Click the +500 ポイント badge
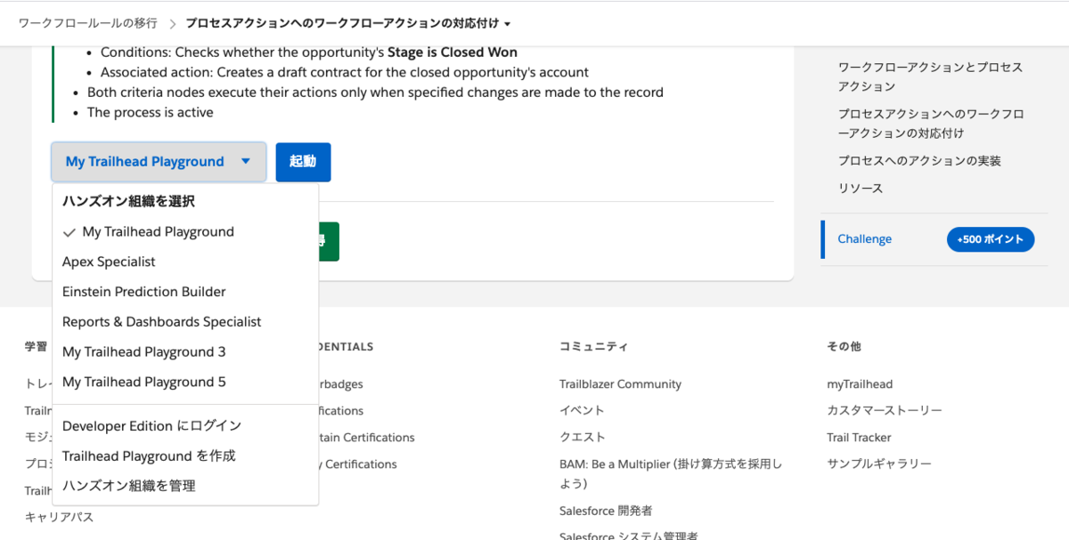The image size is (1069, 540). click(991, 239)
